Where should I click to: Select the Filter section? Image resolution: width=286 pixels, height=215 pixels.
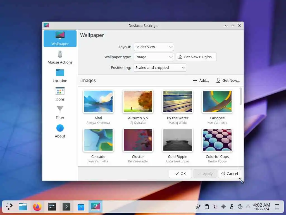60,113
